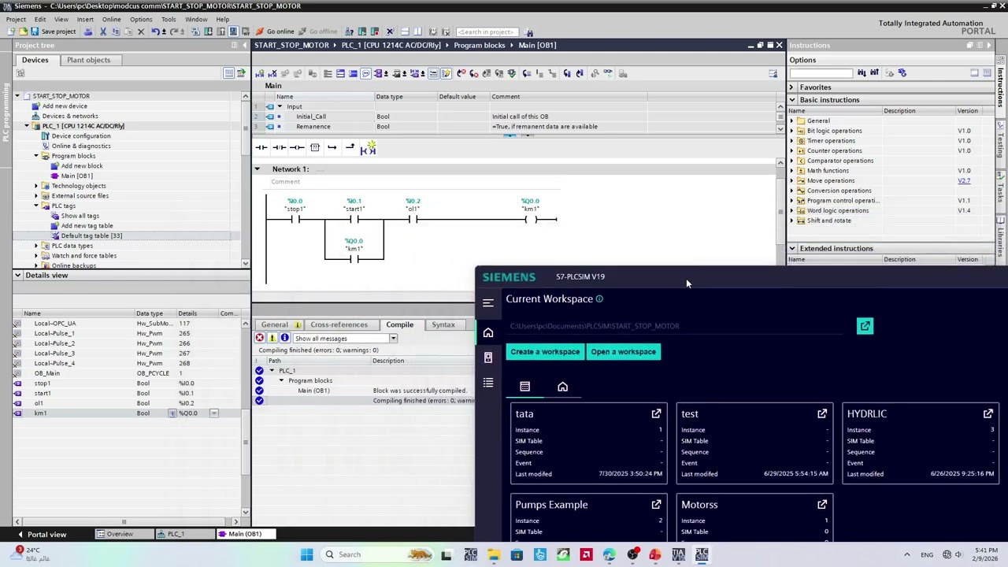This screenshot has height=567, width=1008.
Task: Open the Options menu
Action: (x=141, y=19)
